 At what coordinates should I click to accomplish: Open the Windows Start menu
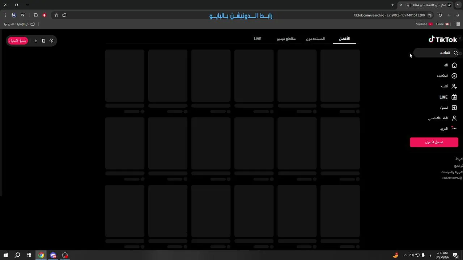pos(6,255)
